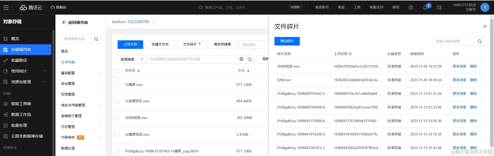Viewport: 494px width, 156px height.
Task: Open the notification bell
Action: 425,7
